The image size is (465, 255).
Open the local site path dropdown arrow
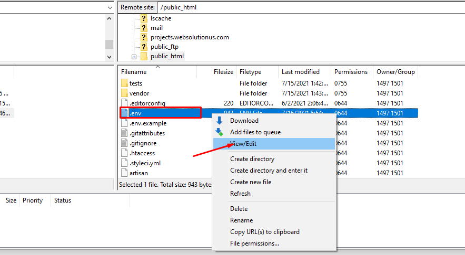pos(109,7)
